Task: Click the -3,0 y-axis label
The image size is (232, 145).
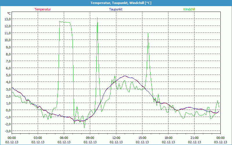Action: tap(7, 131)
